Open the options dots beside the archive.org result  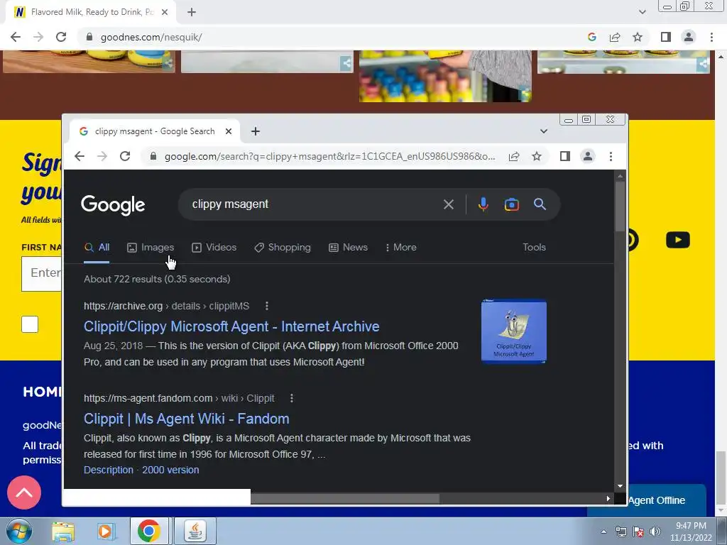point(267,306)
